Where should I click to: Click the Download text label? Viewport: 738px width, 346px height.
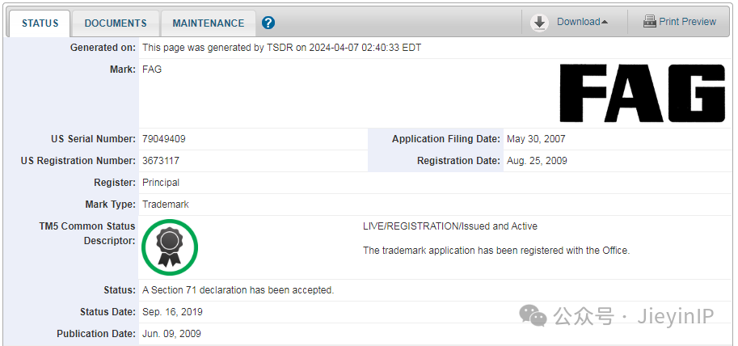578,22
